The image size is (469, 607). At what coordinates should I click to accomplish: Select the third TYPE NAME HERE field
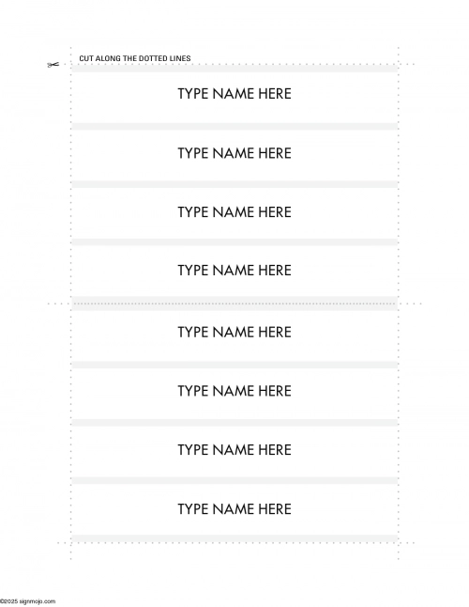click(234, 212)
